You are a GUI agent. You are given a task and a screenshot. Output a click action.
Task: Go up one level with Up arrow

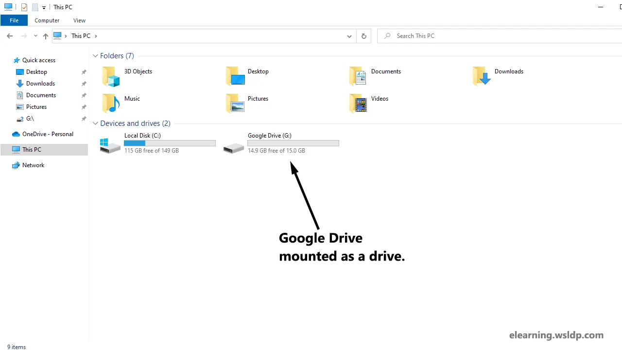pos(46,36)
